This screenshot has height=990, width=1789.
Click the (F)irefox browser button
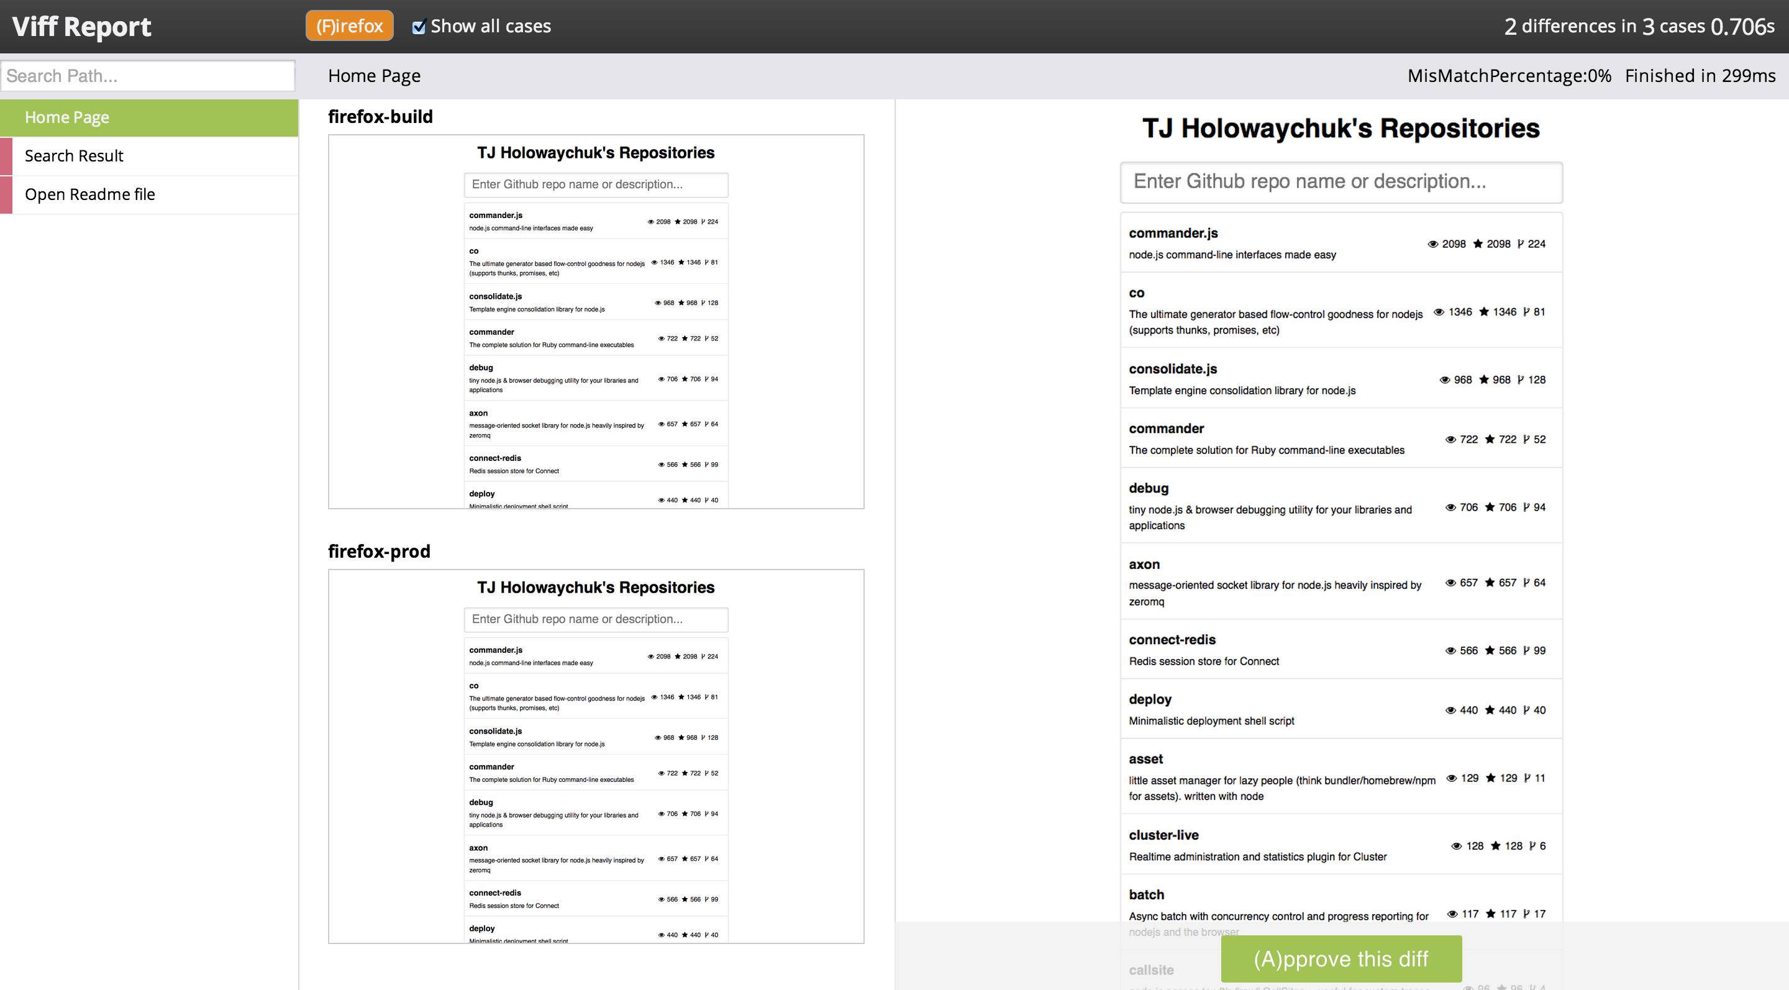click(349, 25)
